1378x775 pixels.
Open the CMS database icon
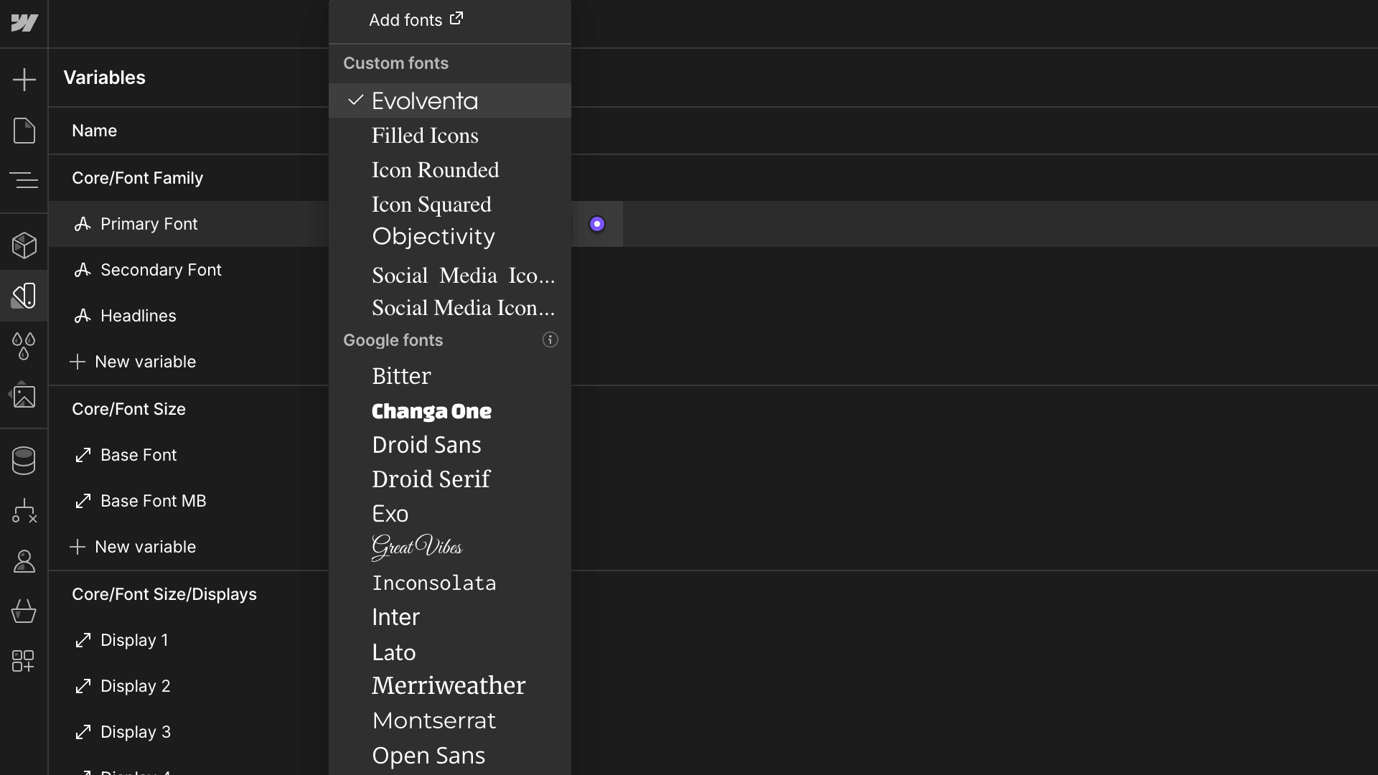24,461
